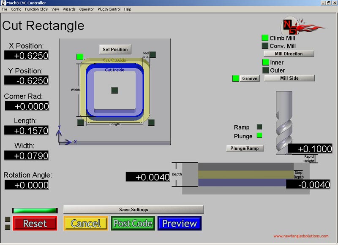Screen dimensions: 338x245
Task: Click Save Settings button
Action: (134, 210)
